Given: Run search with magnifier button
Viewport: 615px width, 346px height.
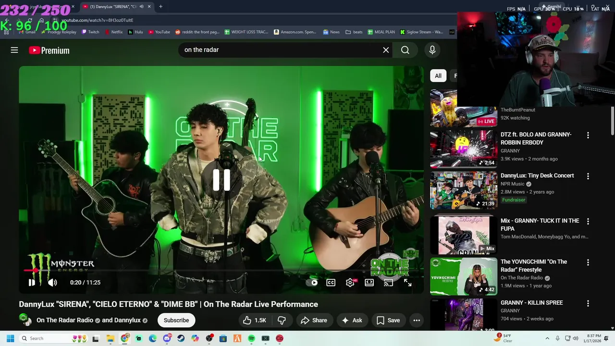Looking at the screenshot, I should (405, 50).
